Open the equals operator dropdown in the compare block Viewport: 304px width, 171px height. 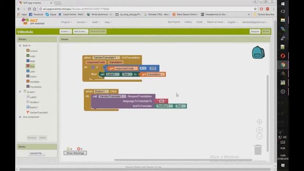(x=143, y=68)
